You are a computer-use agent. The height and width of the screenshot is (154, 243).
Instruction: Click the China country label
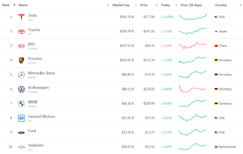(x=223, y=46)
